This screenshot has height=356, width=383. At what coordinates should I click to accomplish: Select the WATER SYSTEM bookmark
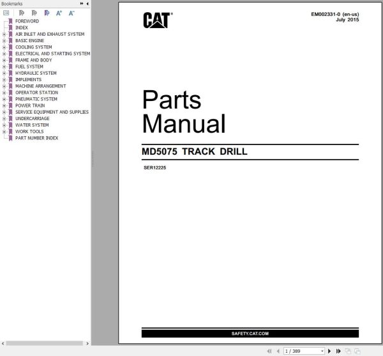click(32, 125)
